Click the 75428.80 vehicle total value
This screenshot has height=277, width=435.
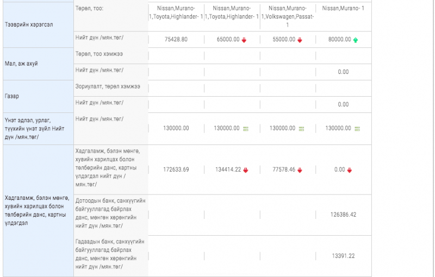(176, 40)
